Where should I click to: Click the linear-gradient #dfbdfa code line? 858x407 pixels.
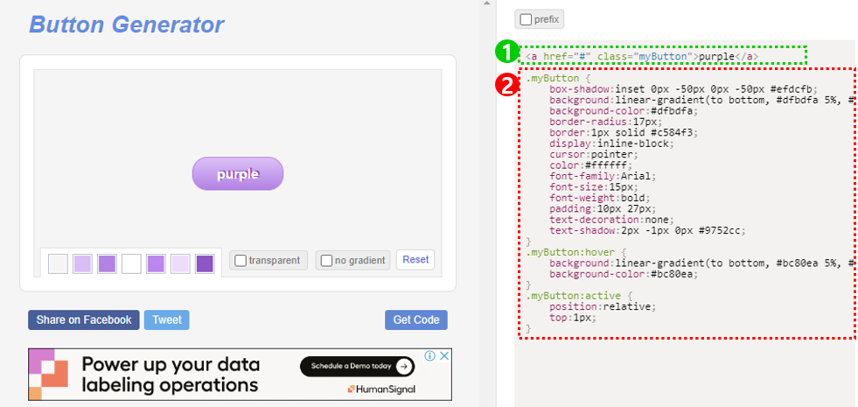[702, 101]
